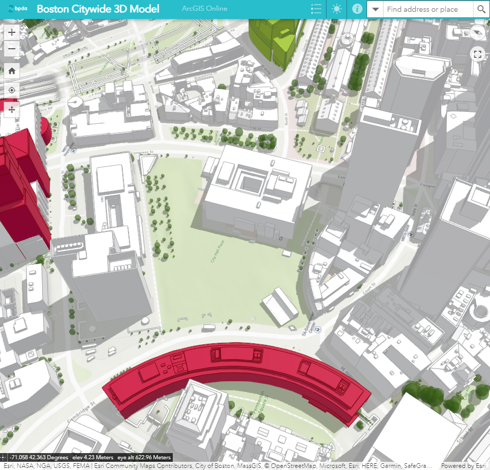Zoom in with the plus button
This screenshot has height=470, width=490.
pos(11,32)
